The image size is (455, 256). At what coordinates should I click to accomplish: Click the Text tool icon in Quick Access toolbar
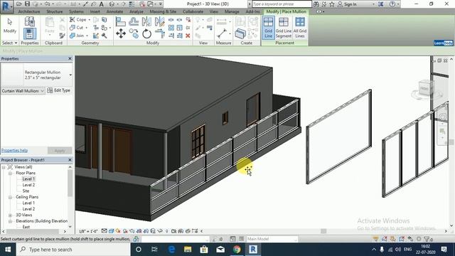pyautogui.click(x=102, y=4)
